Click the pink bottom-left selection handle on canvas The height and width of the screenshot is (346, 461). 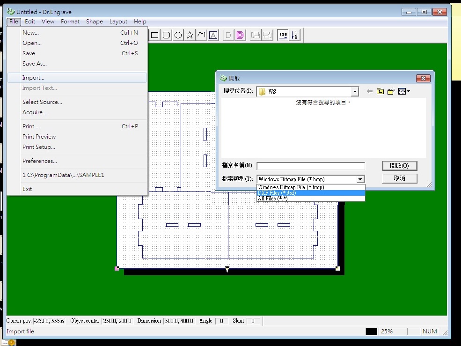click(x=117, y=268)
